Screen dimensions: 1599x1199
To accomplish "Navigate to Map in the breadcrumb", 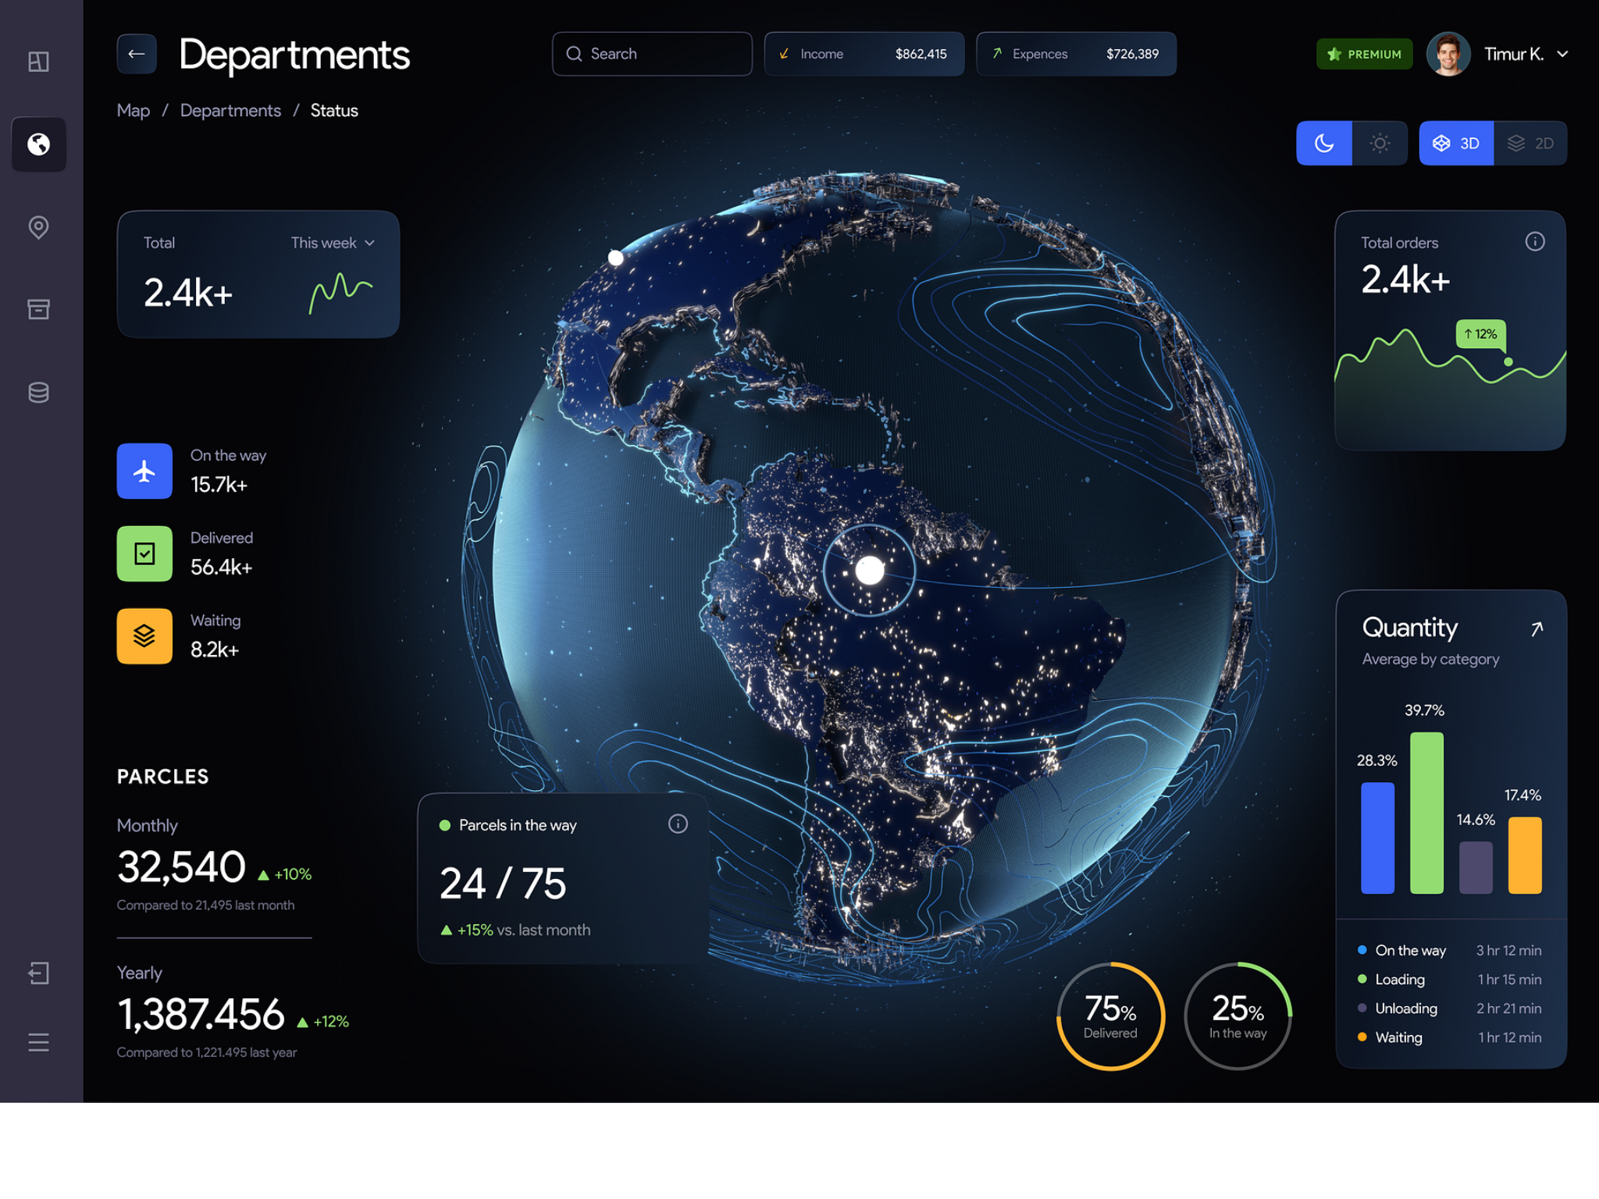I will [133, 110].
